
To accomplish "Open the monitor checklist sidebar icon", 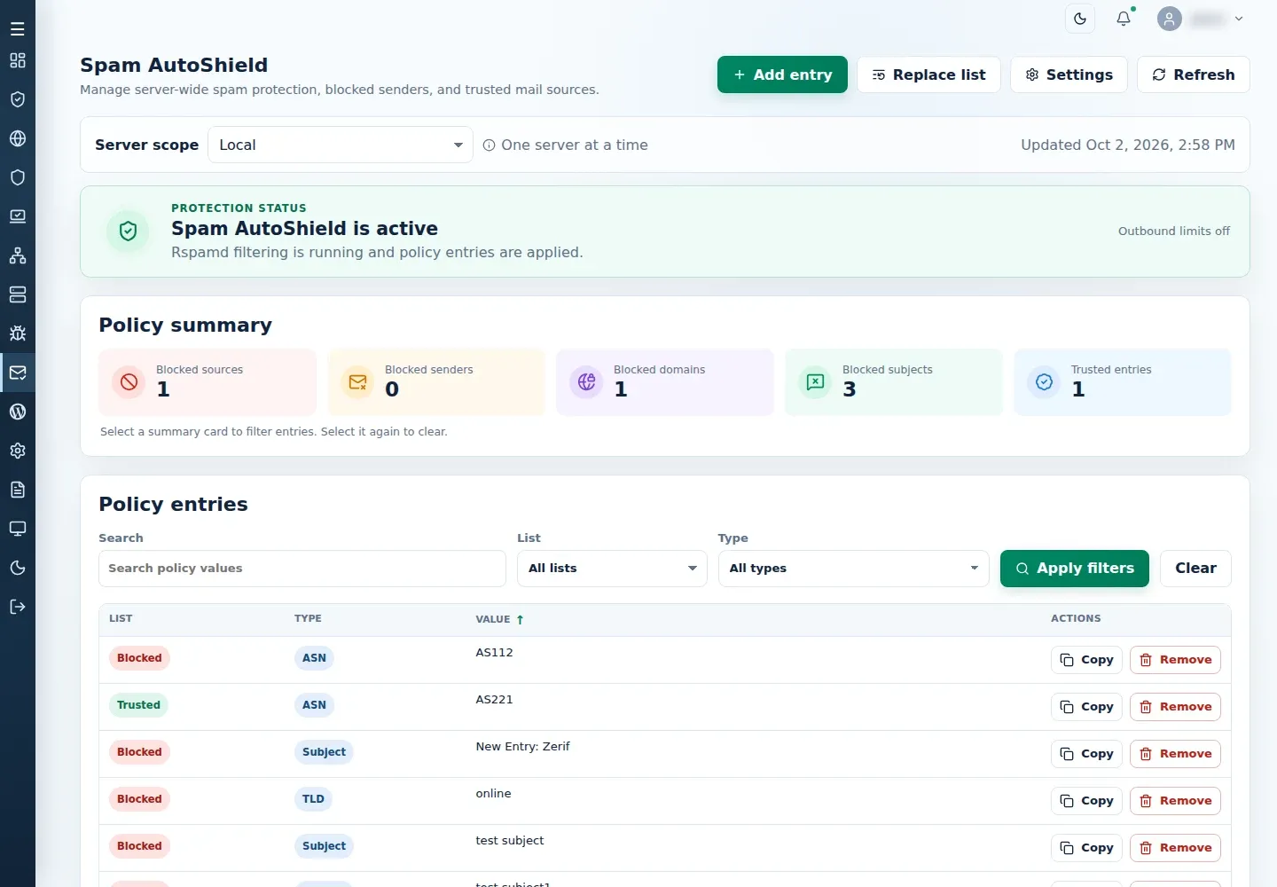I will click(18, 216).
